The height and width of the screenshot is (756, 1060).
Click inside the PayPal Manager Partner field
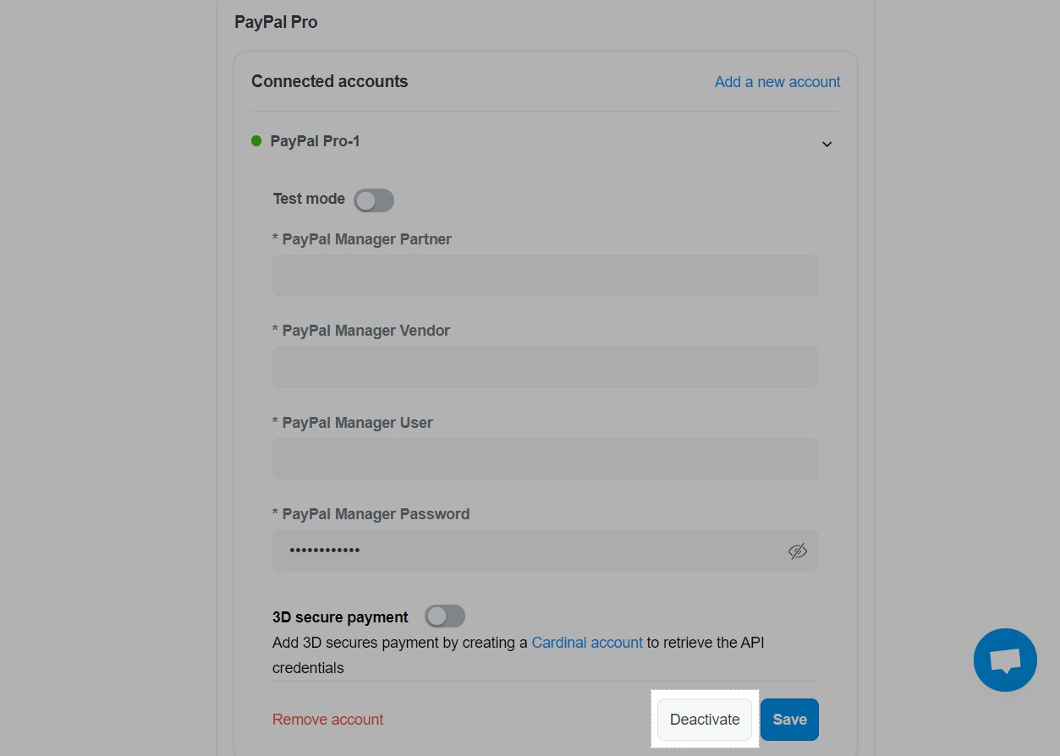pyautogui.click(x=545, y=275)
